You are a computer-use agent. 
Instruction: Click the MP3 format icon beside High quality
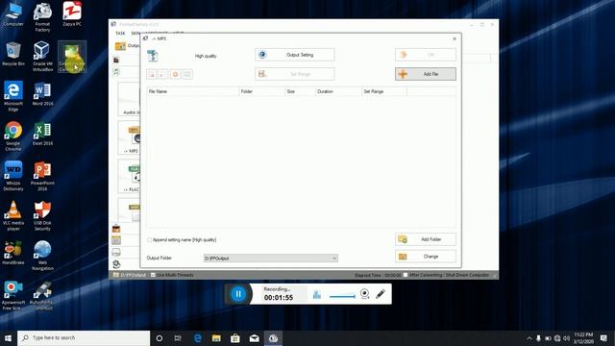point(153,56)
